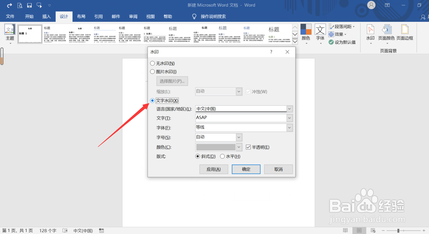Switch to the 插入 insert tab
The width and height of the screenshot is (429, 234).
point(46,17)
